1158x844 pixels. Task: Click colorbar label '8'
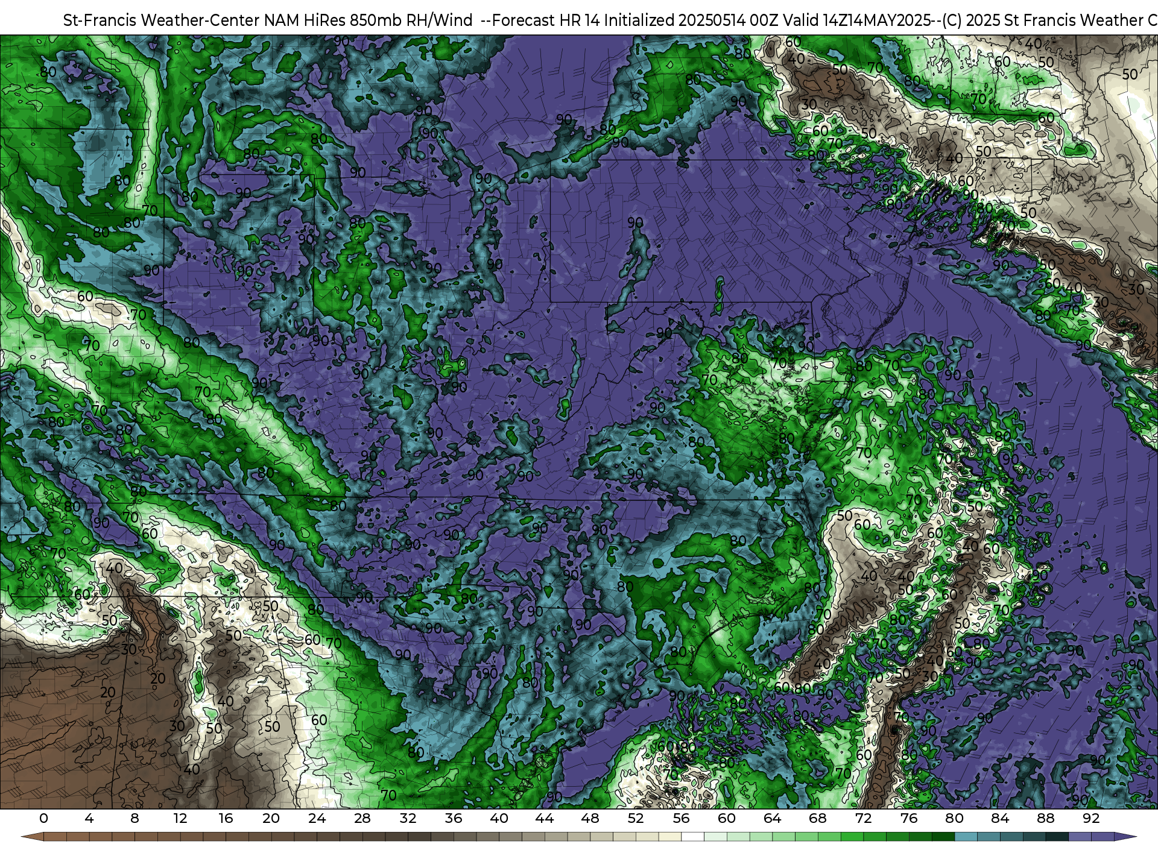134,819
